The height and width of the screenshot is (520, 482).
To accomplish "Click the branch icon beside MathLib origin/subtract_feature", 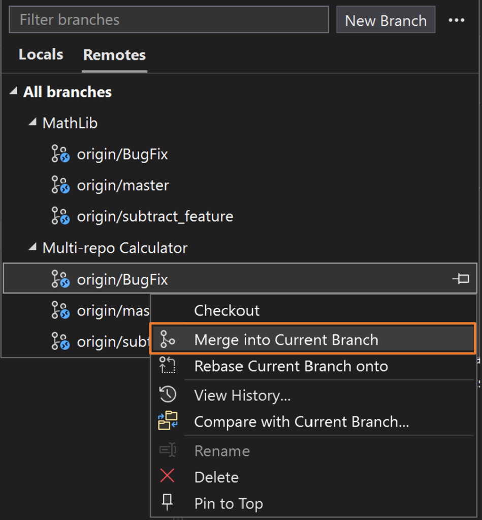I will (x=60, y=216).
